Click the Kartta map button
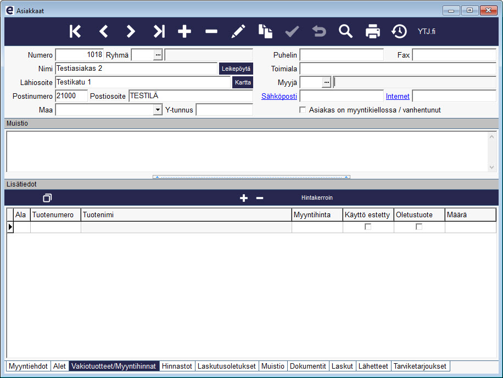 (x=243, y=82)
